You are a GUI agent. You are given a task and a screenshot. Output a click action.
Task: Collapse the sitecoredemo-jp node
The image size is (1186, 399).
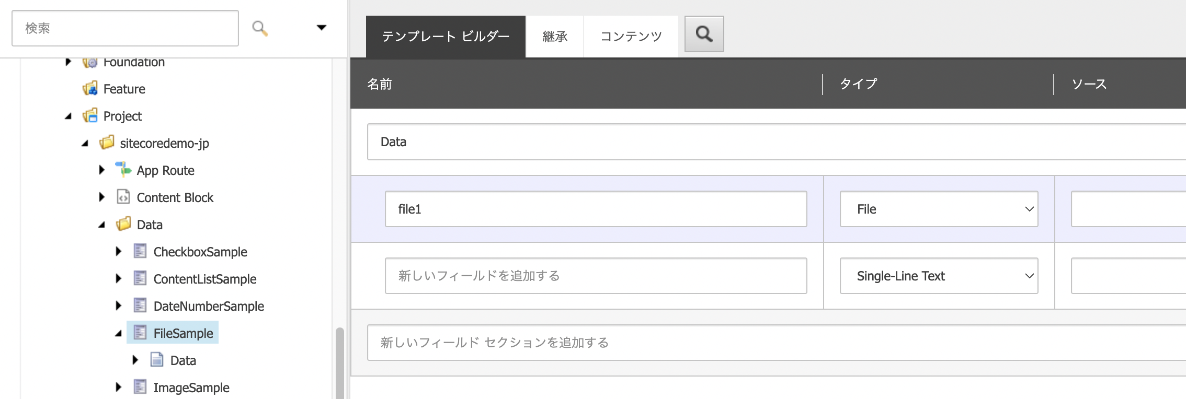[x=85, y=144]
